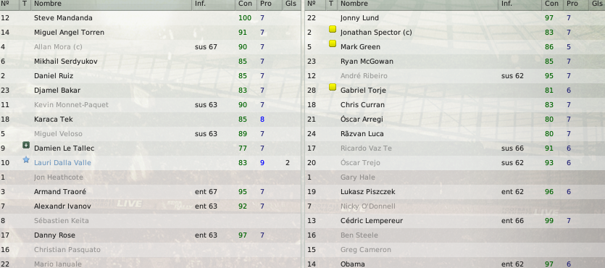This screenshot has width=605, height=268.
Task: Click the Obama player row
Action: pos(455,264)
